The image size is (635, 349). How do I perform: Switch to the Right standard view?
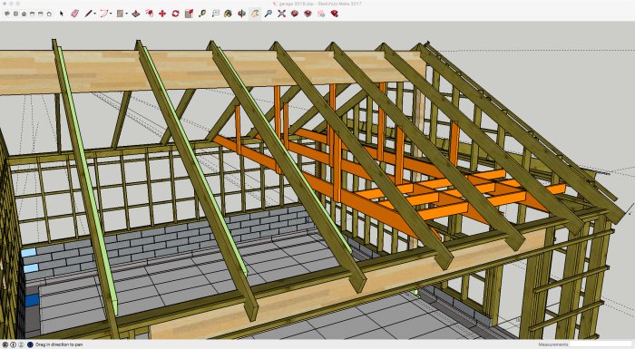click(x=33, y=14)
